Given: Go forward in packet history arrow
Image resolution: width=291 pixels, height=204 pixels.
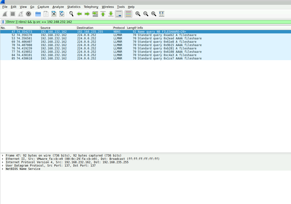Looking at the screenshot, I should (87, 14).
